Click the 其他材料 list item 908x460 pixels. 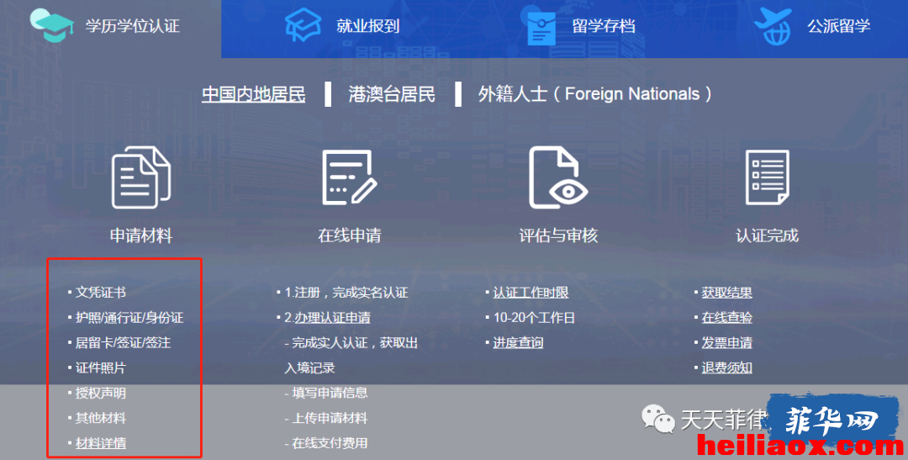[x=100, y=418]
